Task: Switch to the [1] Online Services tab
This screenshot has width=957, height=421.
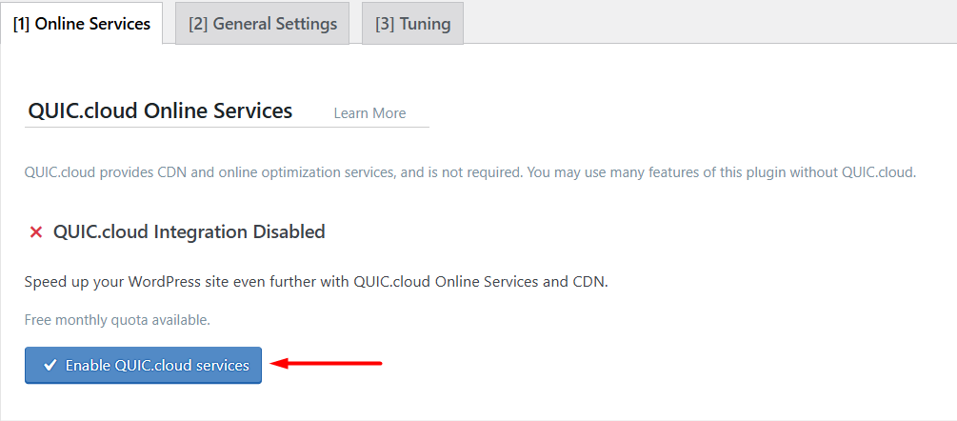Action: click(x=81, y=24)
